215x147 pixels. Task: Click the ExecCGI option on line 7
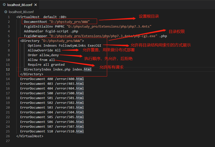tap(94, 45)
